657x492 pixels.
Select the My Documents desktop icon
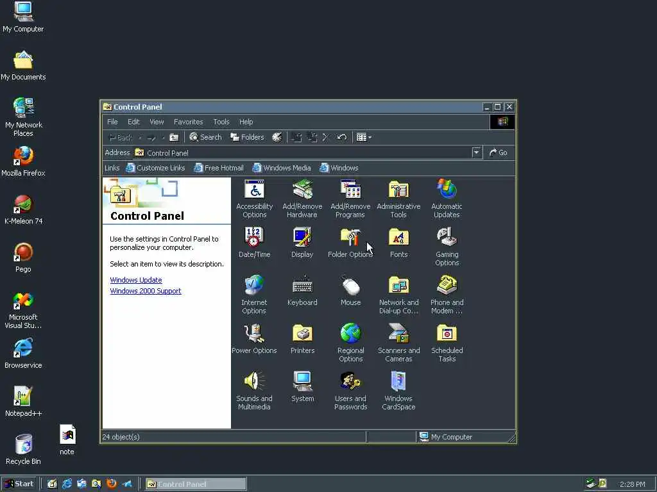point(23,65)
